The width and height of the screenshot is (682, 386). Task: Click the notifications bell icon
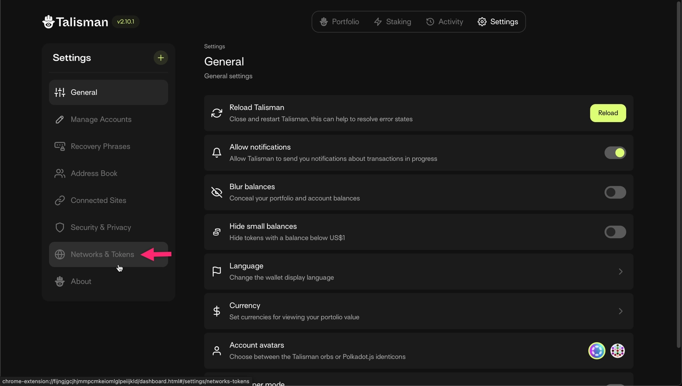click(217, 153)
